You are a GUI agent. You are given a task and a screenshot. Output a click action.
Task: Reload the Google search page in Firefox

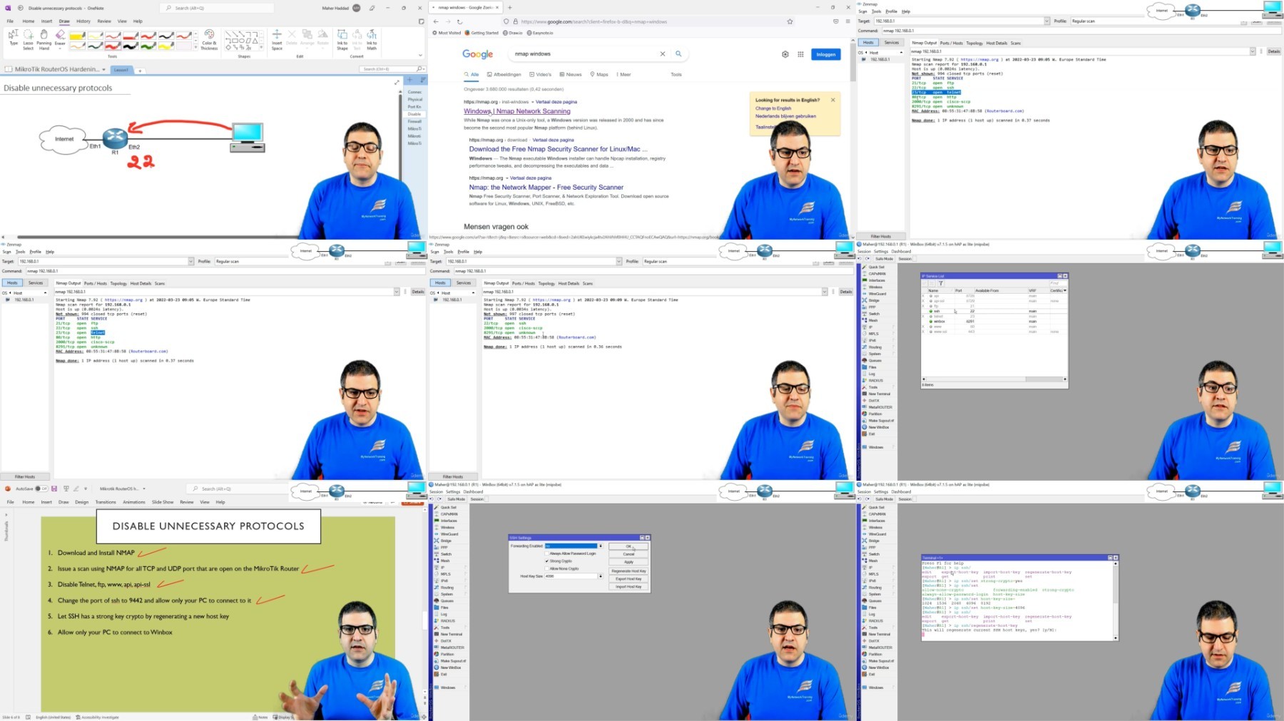pos(459,21)
